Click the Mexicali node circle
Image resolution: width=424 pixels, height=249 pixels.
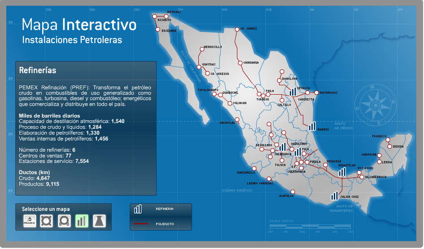(166, 16)
